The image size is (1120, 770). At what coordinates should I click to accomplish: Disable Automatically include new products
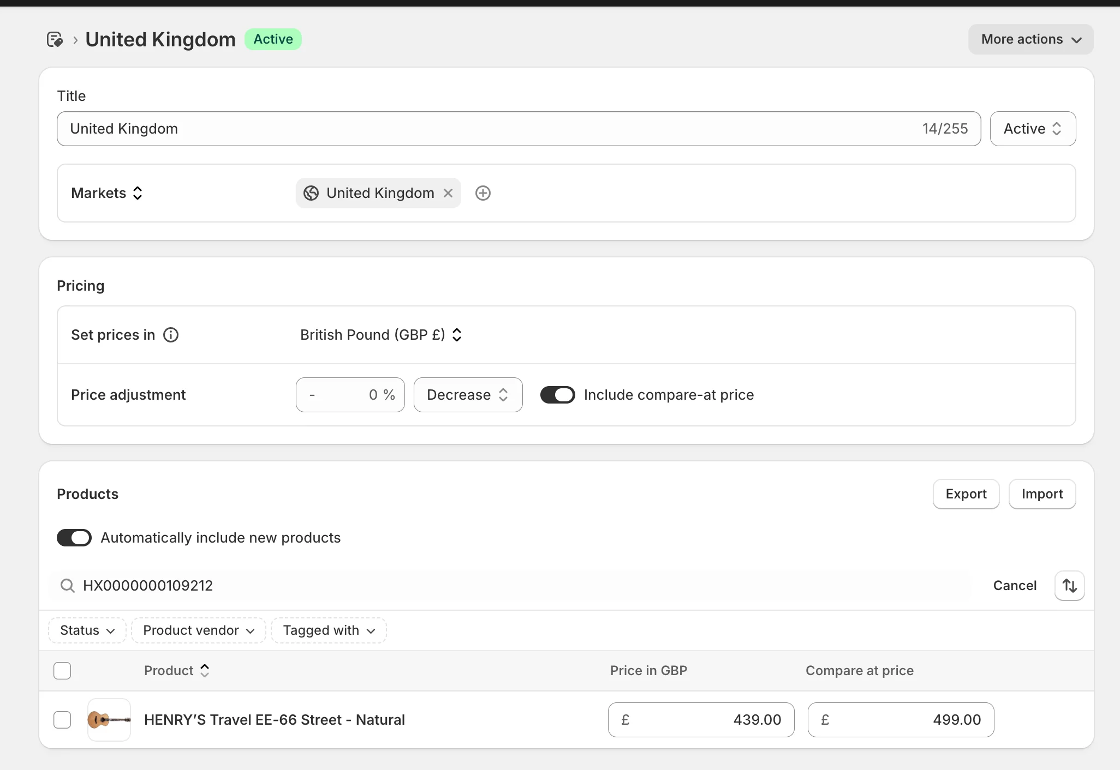click(x=74, y=538)
